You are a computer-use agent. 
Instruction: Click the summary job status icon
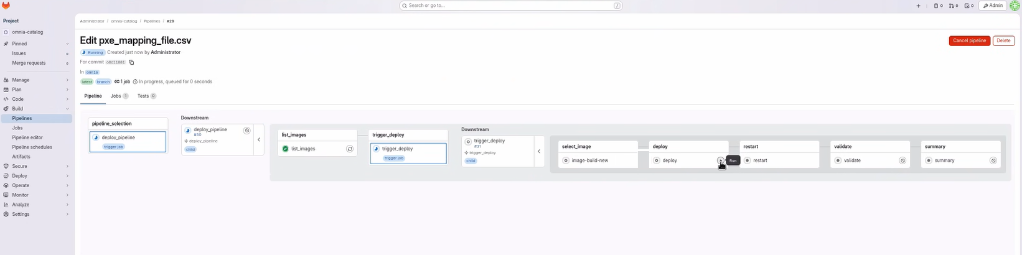pos(929,160)
